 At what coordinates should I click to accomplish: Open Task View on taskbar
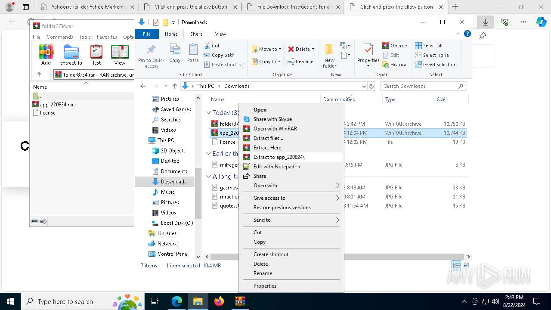[155, 301]
